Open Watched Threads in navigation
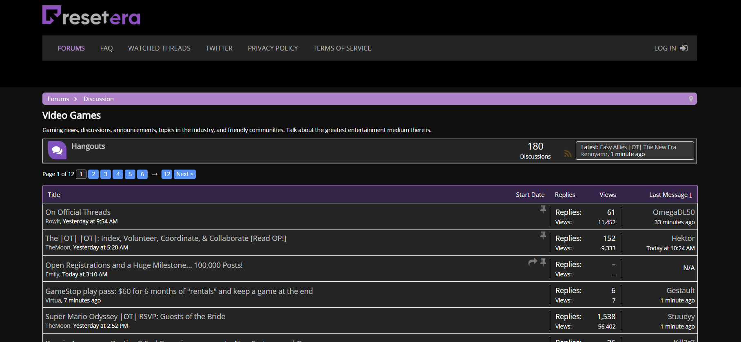The image size is (741, 342). click(159, 48)
